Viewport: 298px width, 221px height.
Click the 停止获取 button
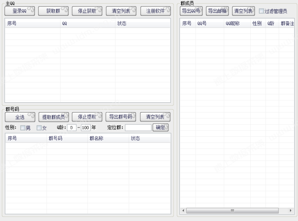click(87, 11)
